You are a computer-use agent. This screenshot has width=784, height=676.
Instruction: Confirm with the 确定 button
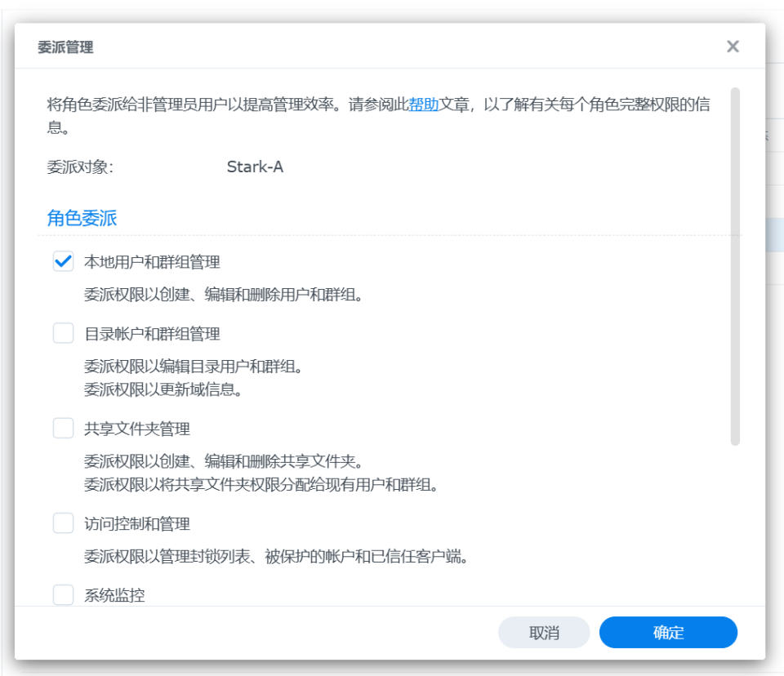(x=668, y=633)
